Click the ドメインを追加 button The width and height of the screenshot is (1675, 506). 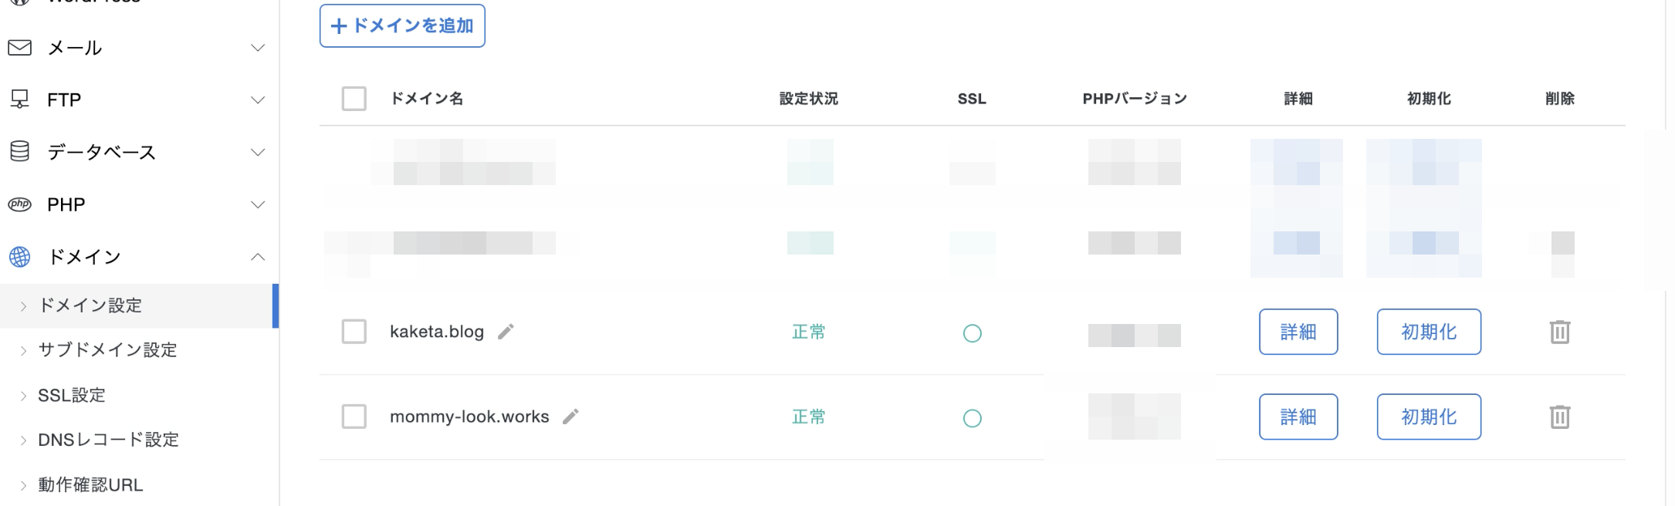pyautogui.click(x=402, y=26)
